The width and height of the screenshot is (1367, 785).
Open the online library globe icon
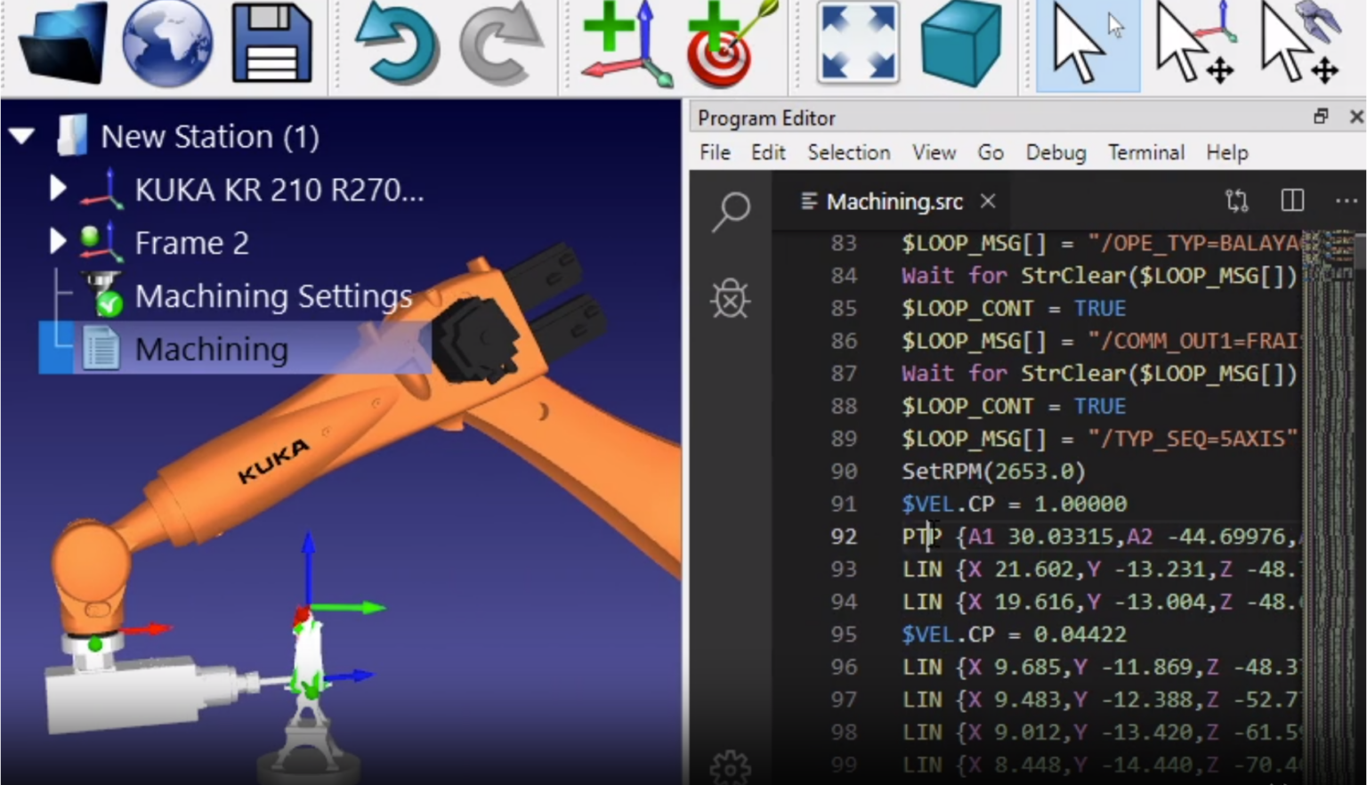167,43
